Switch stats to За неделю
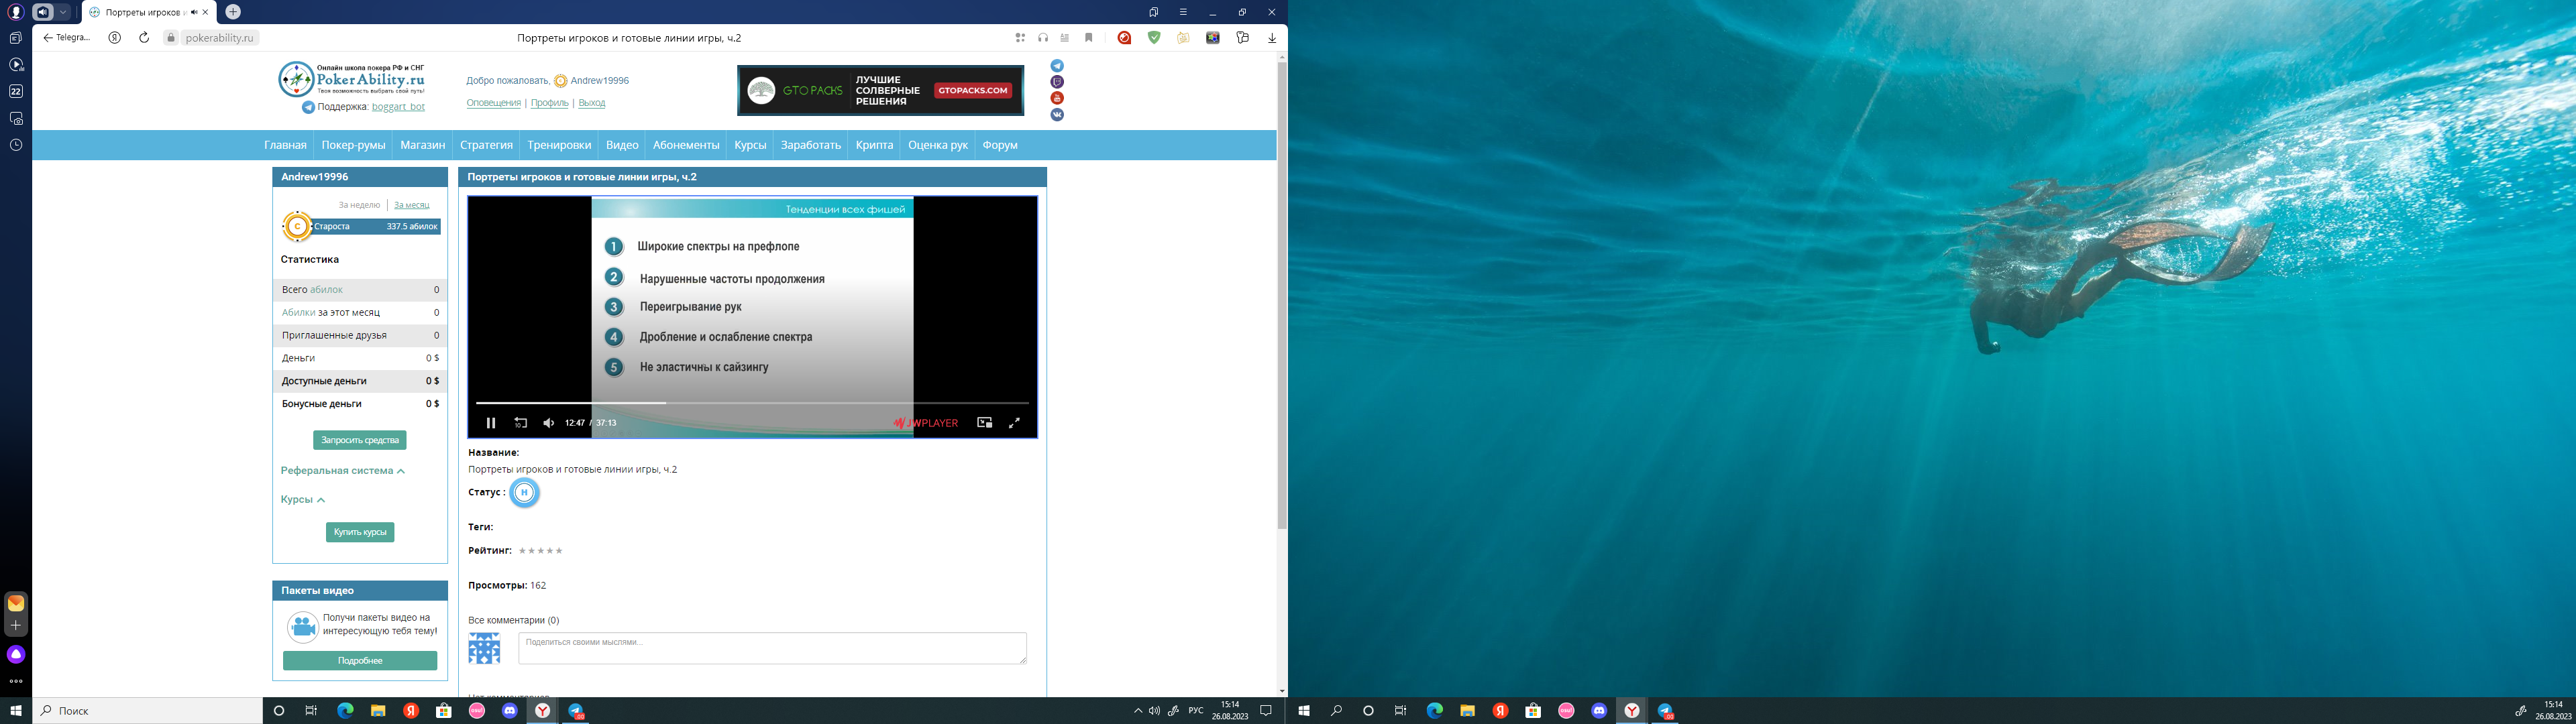Screen dimensions: 2576x724 pos(359,205)
